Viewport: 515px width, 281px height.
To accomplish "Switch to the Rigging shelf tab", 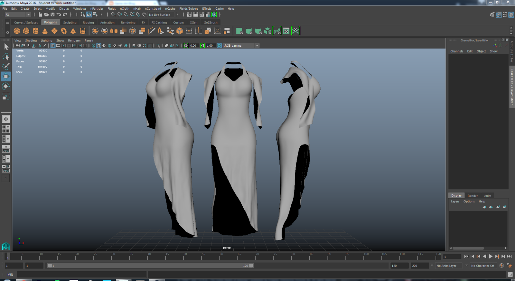I will [88, 23].
